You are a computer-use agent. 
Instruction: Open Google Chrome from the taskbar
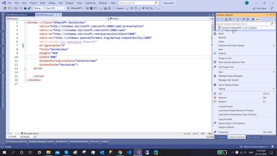click(x=120, y=152)
